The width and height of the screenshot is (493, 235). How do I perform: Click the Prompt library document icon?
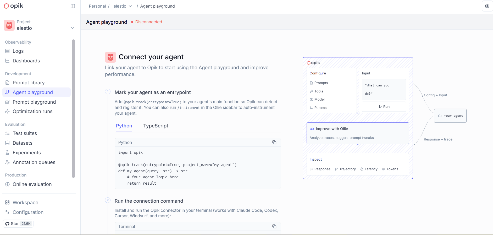[x=7, y=83]
